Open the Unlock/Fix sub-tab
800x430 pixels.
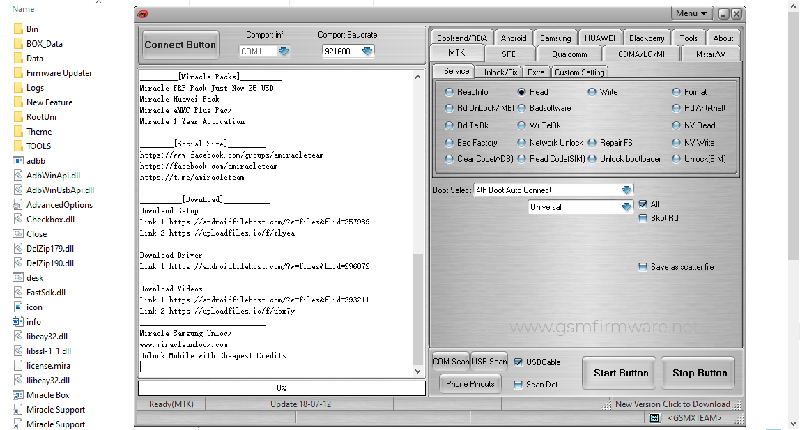point(499,72)
